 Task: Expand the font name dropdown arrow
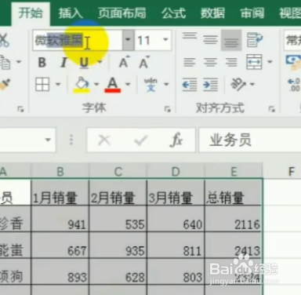pyautogui.click(x=128, y=40)
